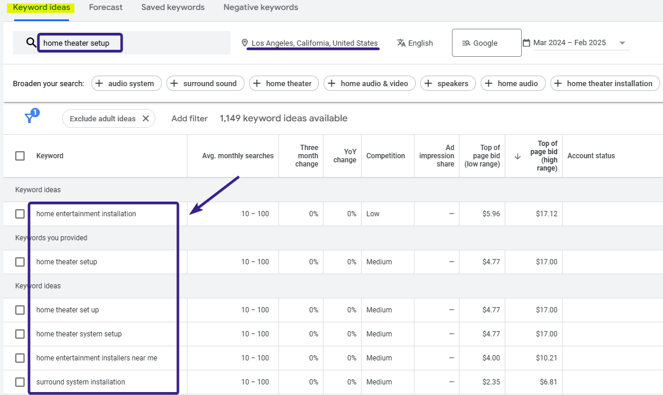Check the surround system installation checkbox
Viewport: 663px width, 395px height.
click(x=20, y=382)
